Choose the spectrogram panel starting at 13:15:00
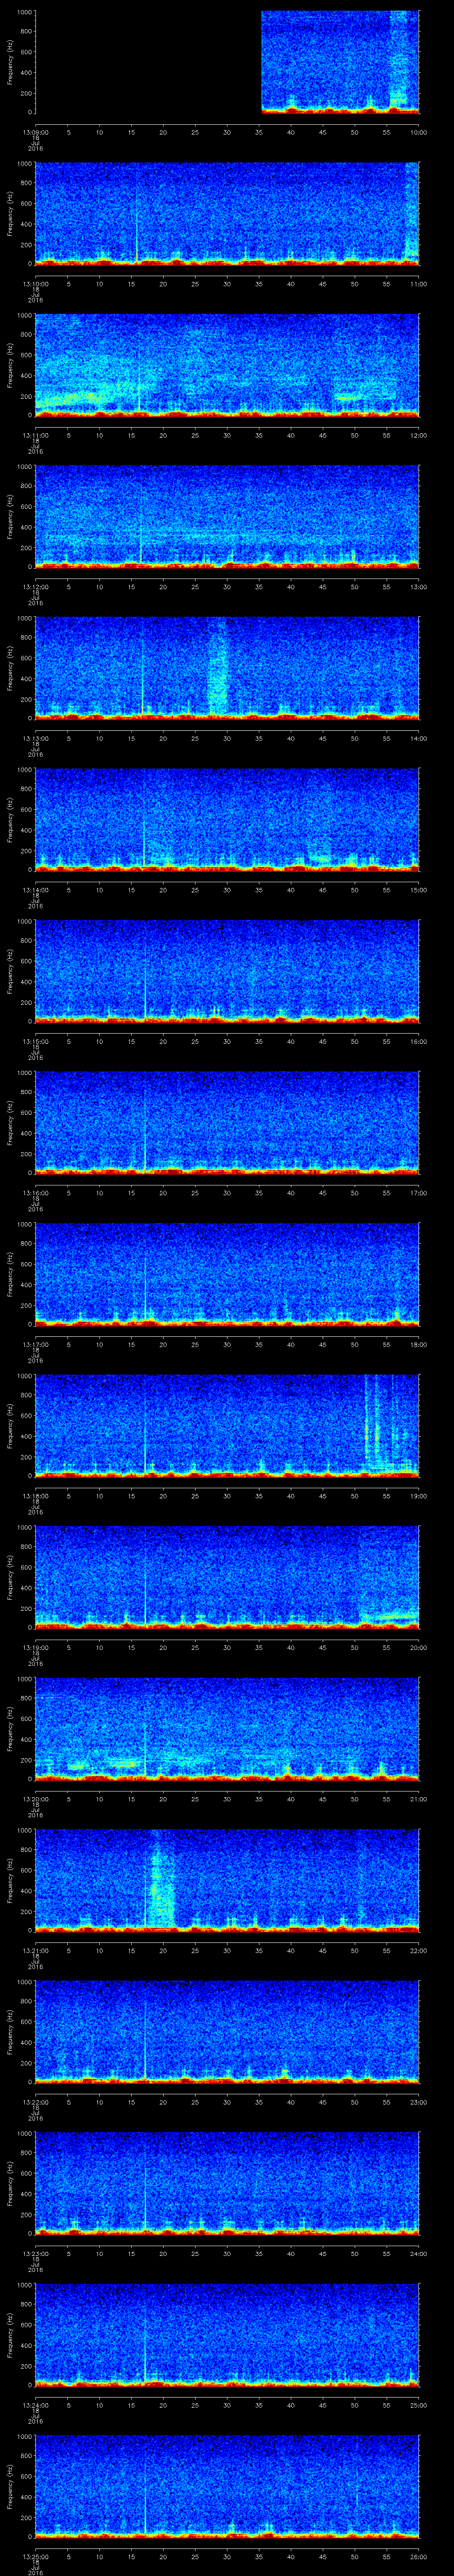Viewport: 454px width, 2576px height. (x=227, y=971)
